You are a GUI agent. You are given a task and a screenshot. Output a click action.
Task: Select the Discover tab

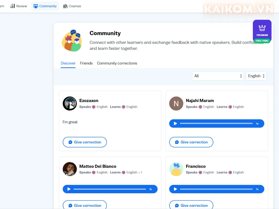pos(68,63)
